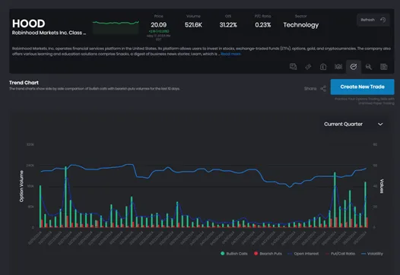Open the magnifier search icon in HOOD toolbar
The width and height of the screenshot is (400, 275).
(368, 67)
